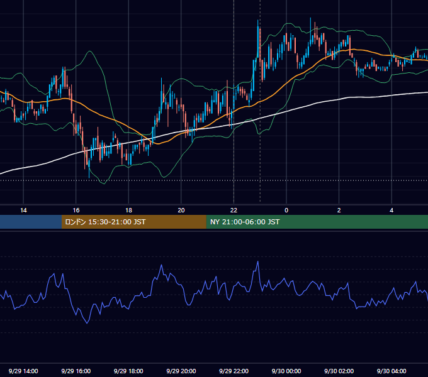Click the hour label 0 on chart axis
Viewport: 428px width, 377px height.
click(x=286, y=210)
